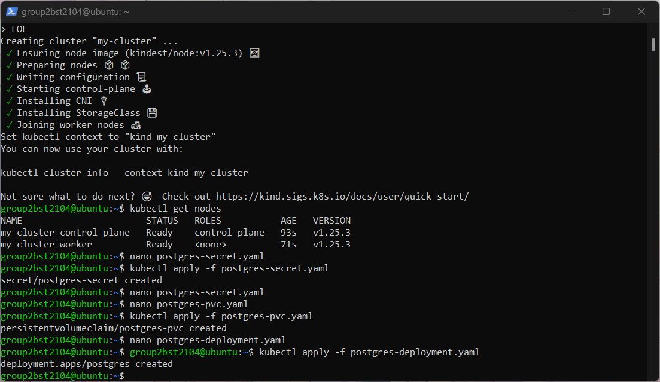Click the joystick emoji after Starting control-plane
The height and width of the screenshot is (382, 660).
tap(147, 89)
